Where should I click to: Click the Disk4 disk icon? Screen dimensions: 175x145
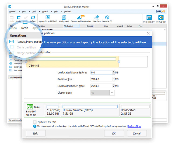tap(30, 107)
